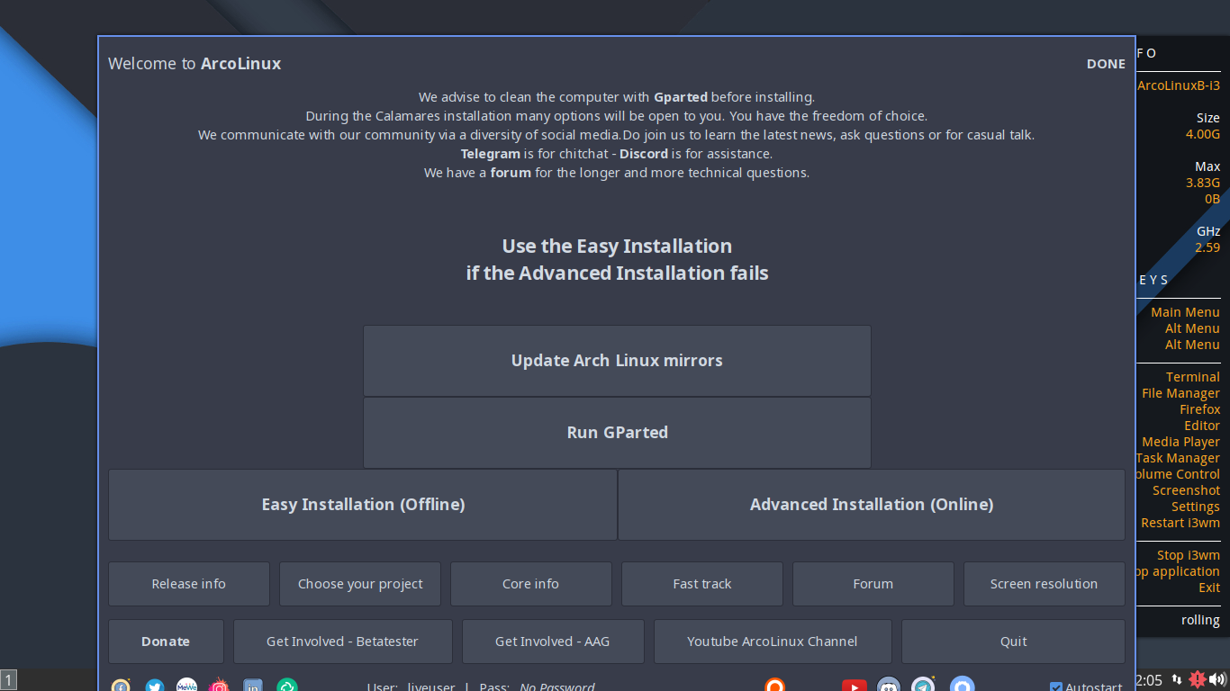Switch to workspace 1 indicator

[x=8, y=680]
